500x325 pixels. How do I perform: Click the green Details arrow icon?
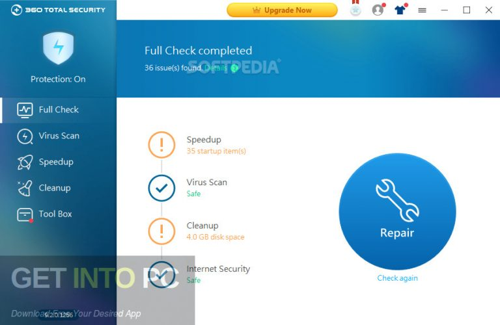pos(234,68)
